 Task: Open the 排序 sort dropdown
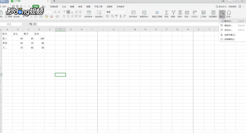(x=180, y=14)
